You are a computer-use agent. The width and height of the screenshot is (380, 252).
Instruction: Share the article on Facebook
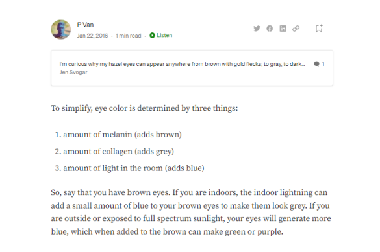pos(270,29)
